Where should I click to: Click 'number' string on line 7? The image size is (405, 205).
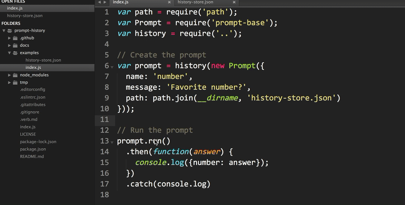click(170, 76)
